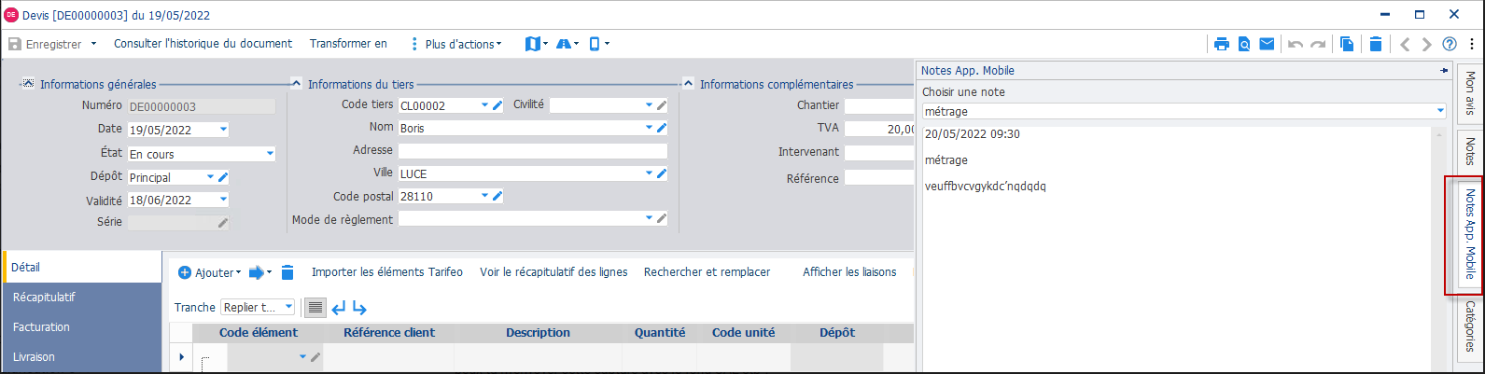This screenshot has height=374, width=1485.
Task: Edit Mode de règlement pencil icon
Action: tap(662, 218)
